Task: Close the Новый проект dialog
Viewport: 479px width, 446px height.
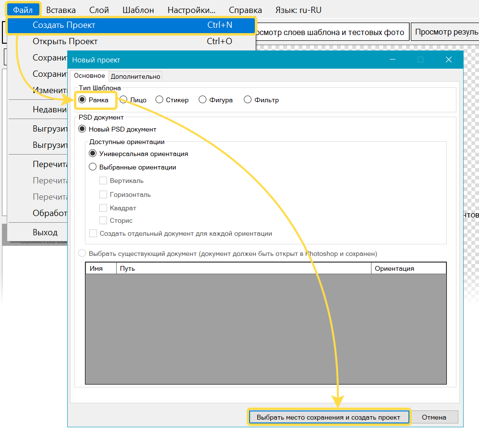Action: coord(449,60)
